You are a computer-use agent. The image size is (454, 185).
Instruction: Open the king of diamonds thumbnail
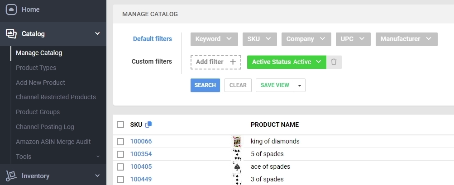[237, 142]
